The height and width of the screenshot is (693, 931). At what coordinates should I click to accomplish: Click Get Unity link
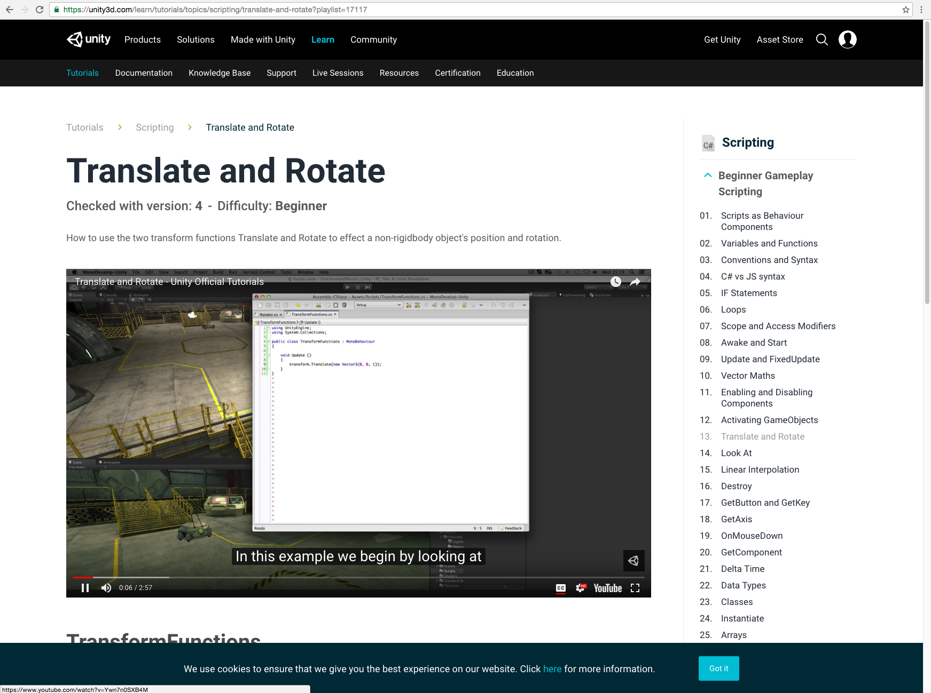pyautogui.click(x=722, y=39)
